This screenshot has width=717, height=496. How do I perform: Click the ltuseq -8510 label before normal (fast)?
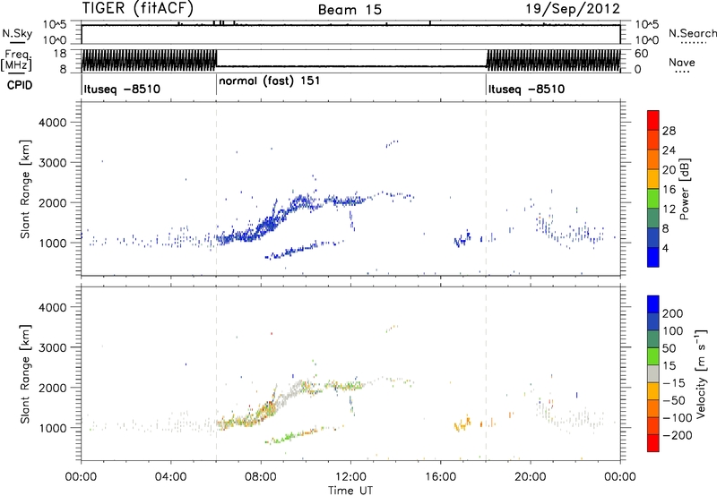(x=122, y=89)
